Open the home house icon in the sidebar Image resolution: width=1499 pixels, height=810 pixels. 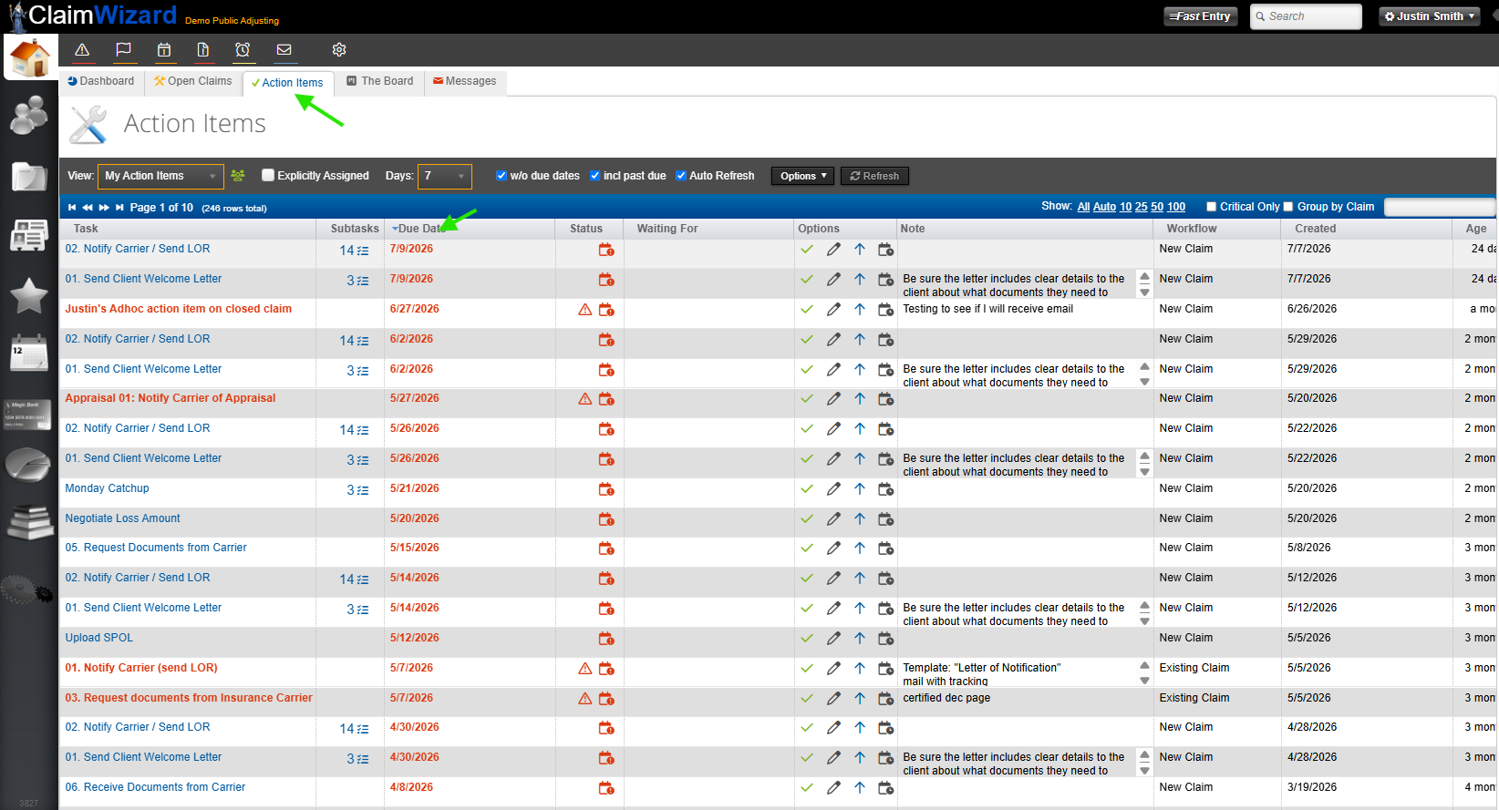click(x=30, y=57)
